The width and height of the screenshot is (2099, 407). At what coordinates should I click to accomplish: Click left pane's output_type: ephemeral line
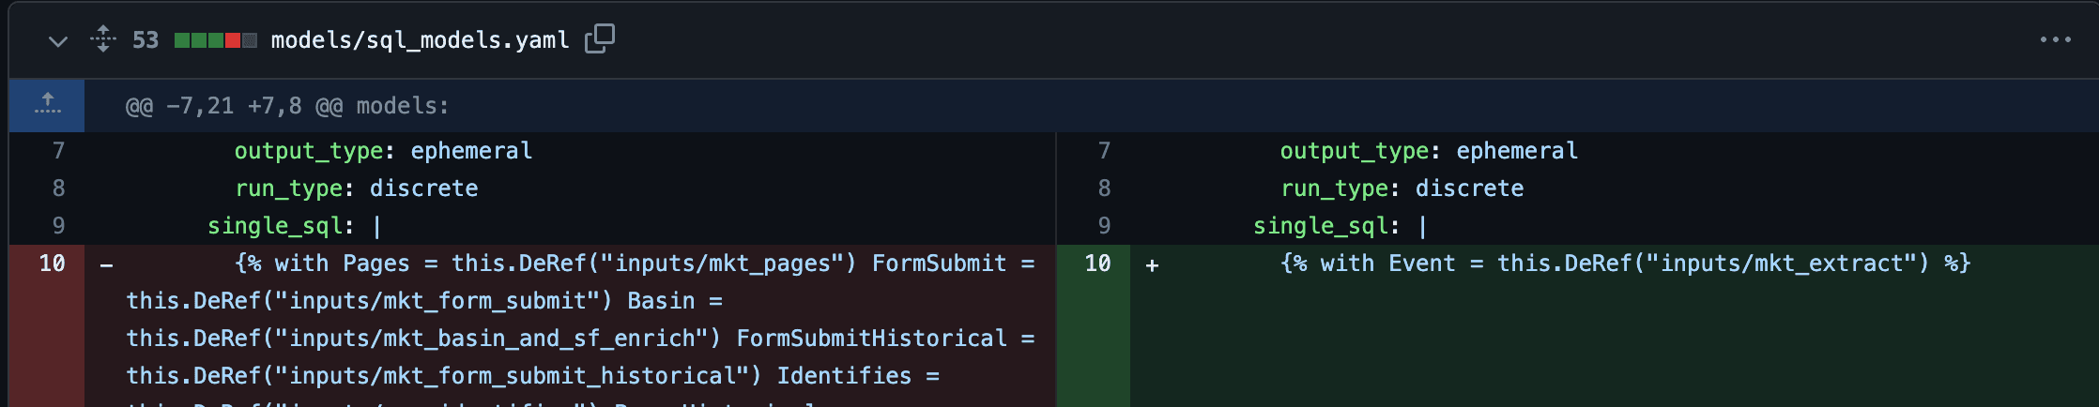[x=383, y=151]
